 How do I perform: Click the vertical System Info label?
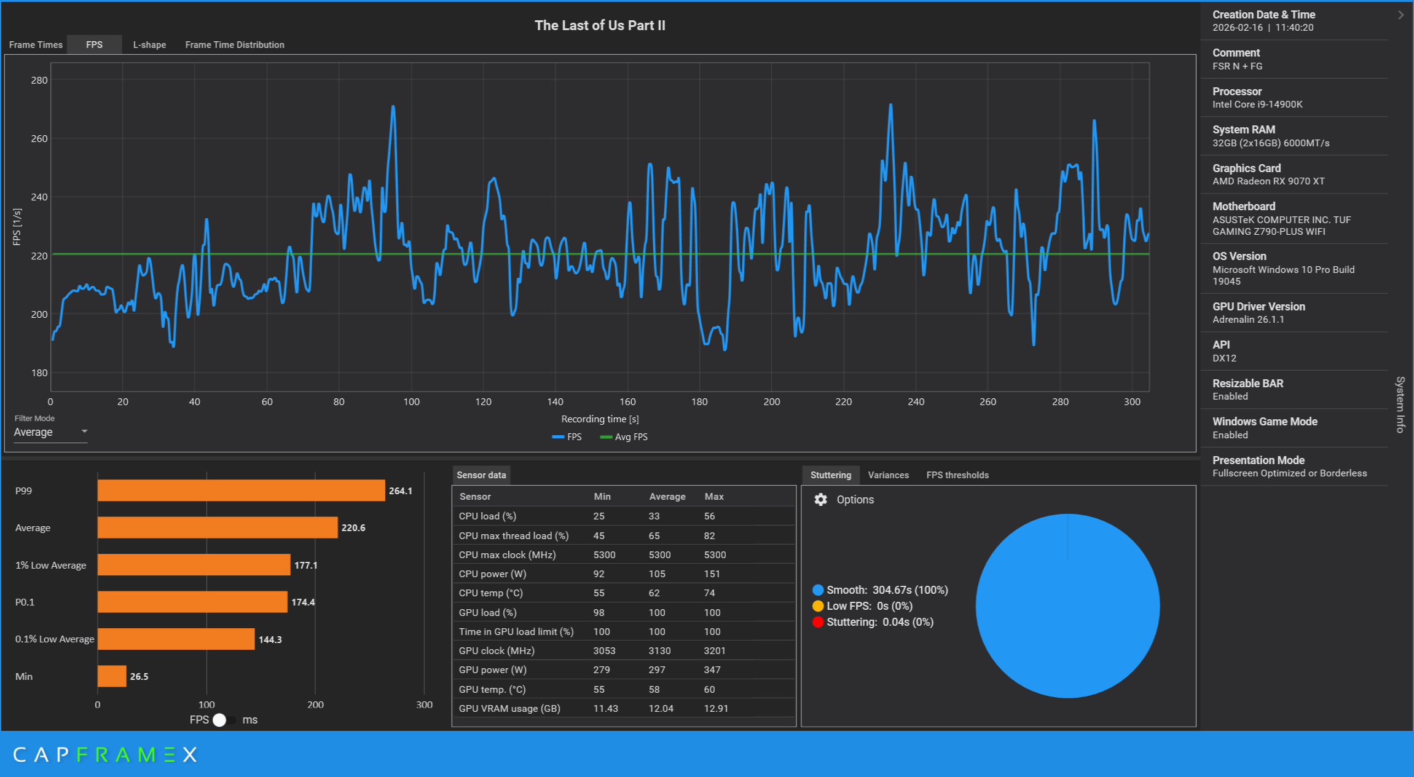(1400, 404)
